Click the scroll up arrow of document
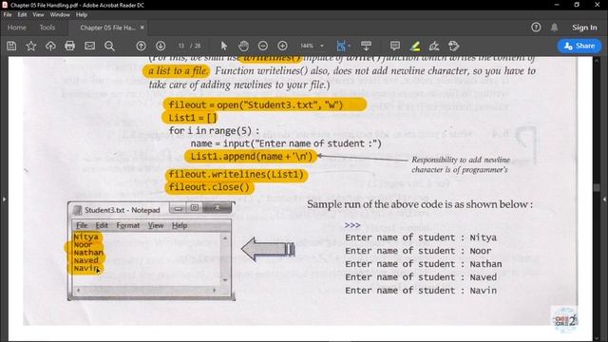This screenshot has height=342, width=608. point(597,61)
